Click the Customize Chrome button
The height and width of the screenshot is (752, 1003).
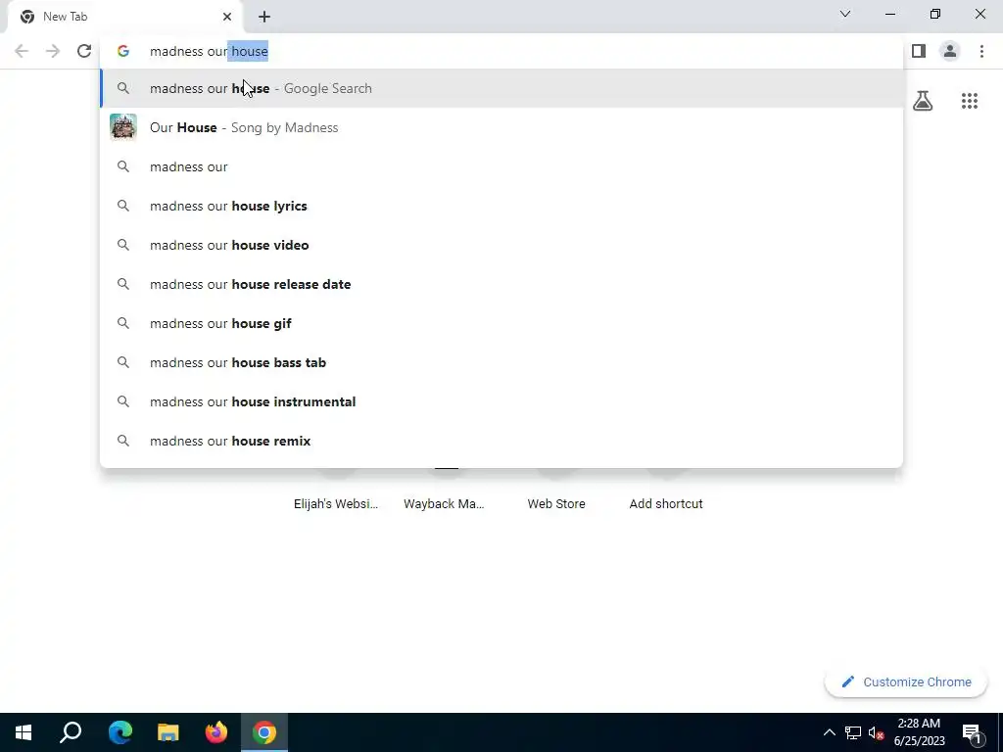(906, 681)
